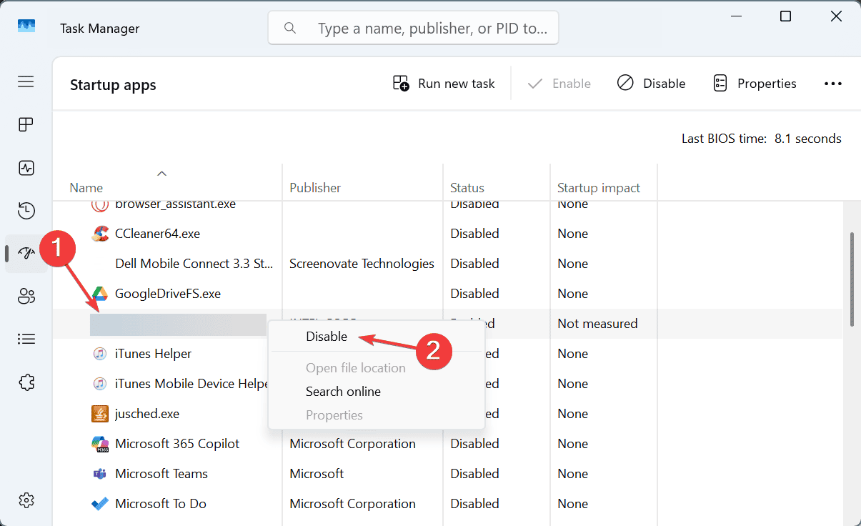Click the vertical scrollbar thumb

click(851, 279)
